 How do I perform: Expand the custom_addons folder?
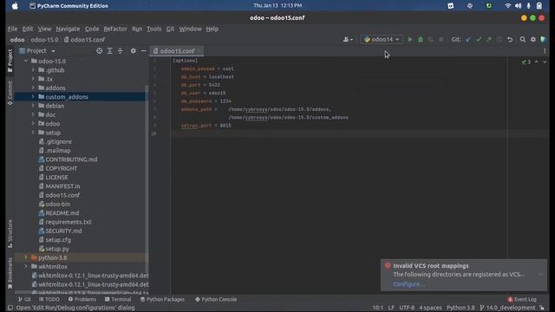point(33,96)
